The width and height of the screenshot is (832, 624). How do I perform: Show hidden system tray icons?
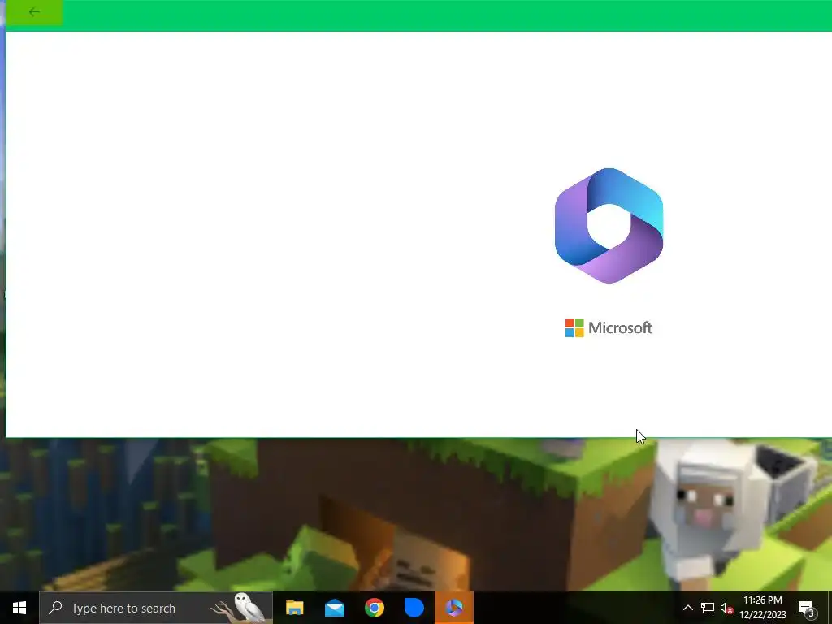687,608
